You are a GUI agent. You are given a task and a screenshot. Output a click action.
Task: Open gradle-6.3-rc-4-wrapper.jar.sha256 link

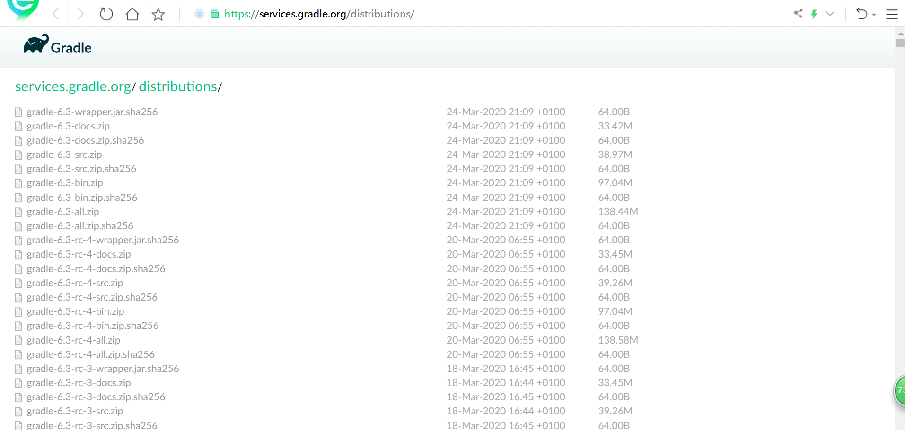click(103, 240)
